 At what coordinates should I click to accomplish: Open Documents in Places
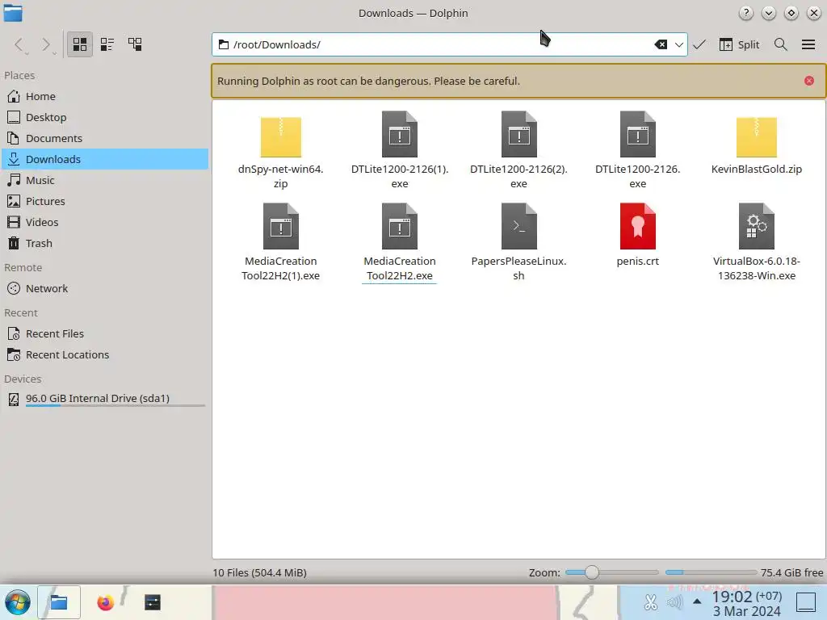105,139
